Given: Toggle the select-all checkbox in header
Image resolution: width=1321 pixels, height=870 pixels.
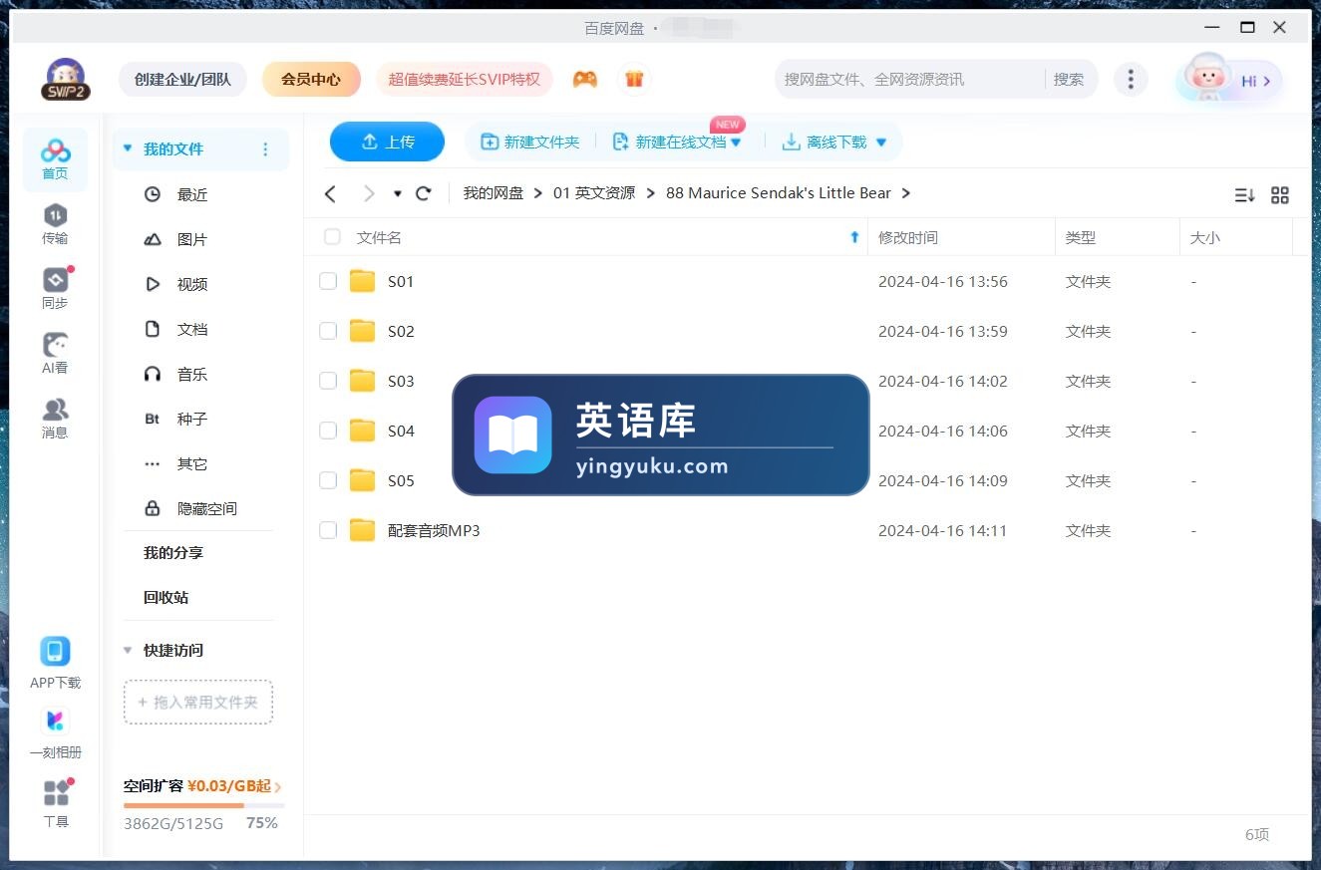Looking at the screenshot, I should [332, 237].
